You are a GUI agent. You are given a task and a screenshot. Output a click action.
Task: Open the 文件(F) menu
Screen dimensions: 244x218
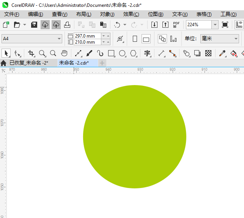(12, 14)
